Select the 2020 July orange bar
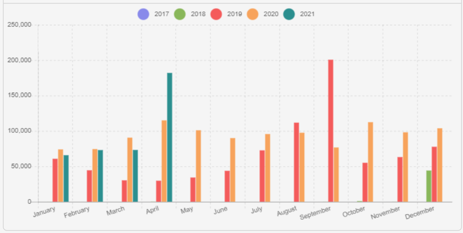 pos(268,168)
